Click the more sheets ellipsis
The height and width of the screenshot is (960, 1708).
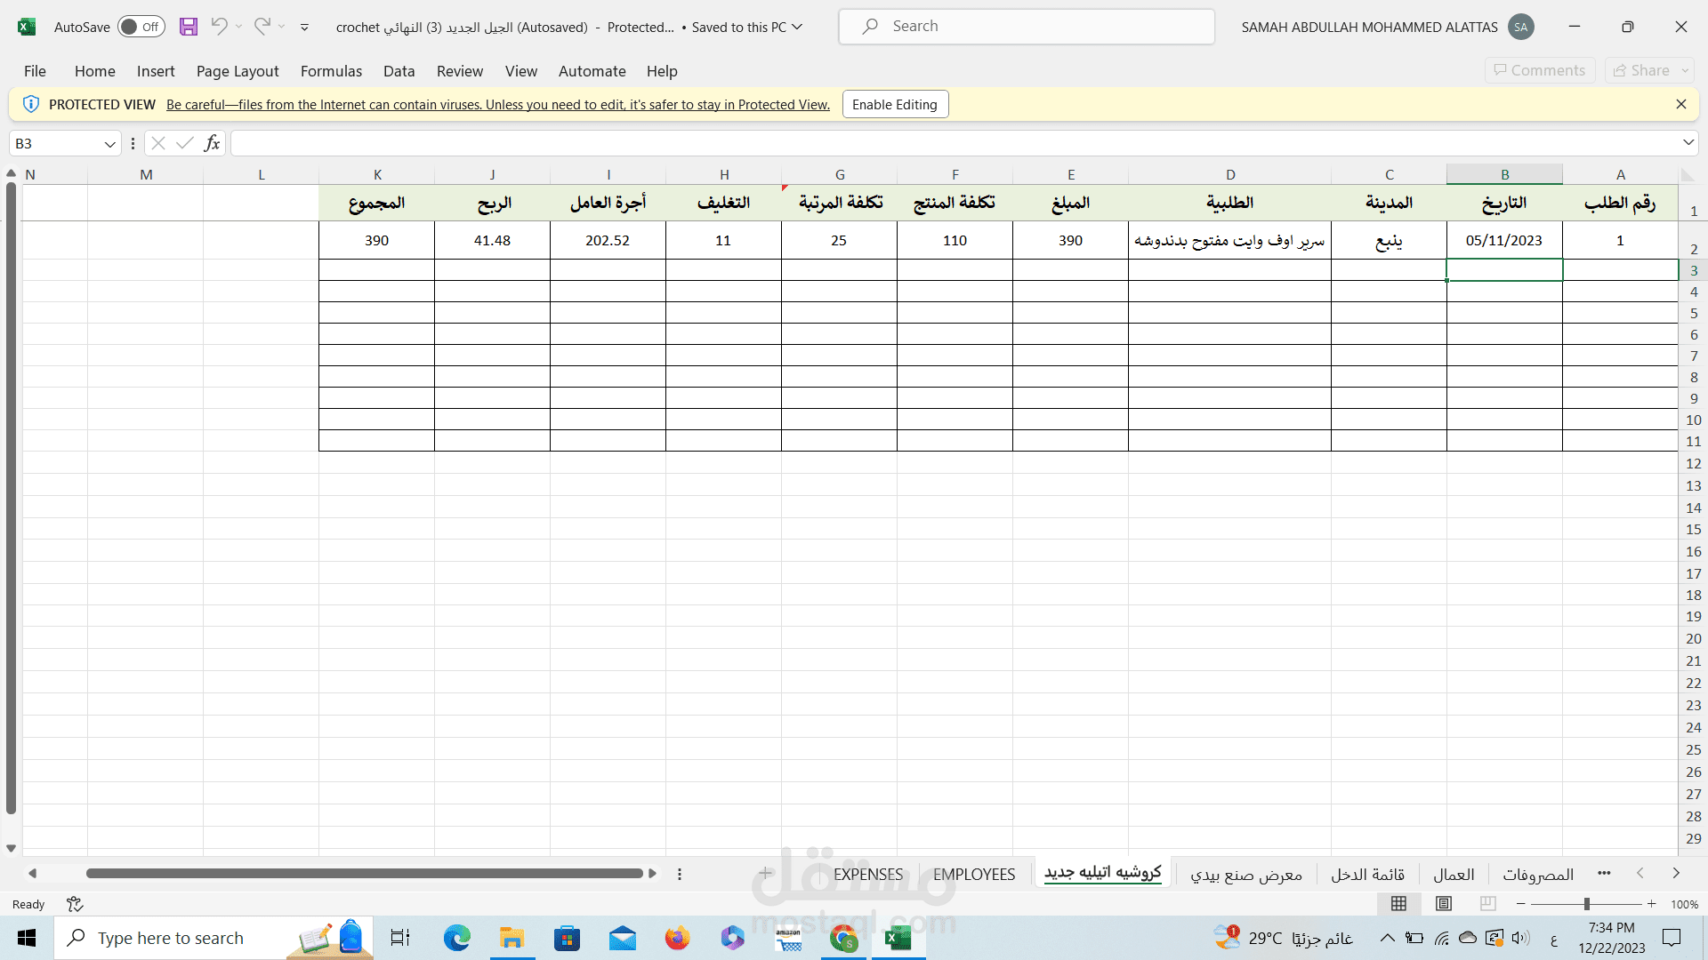1604,874
